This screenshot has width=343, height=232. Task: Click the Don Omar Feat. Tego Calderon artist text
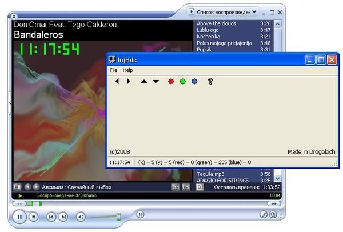coord(65,25)
